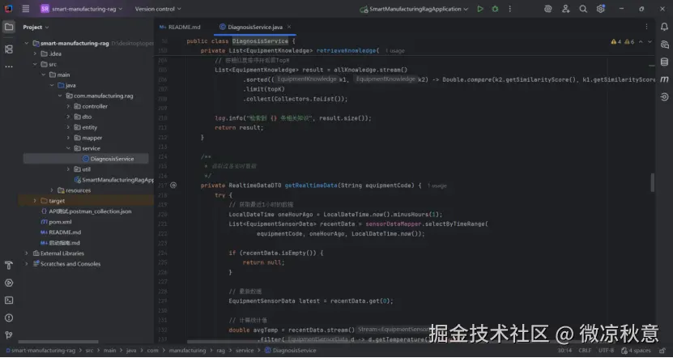Click UTF-8 encoding in status bar

(x=606, y=351)
